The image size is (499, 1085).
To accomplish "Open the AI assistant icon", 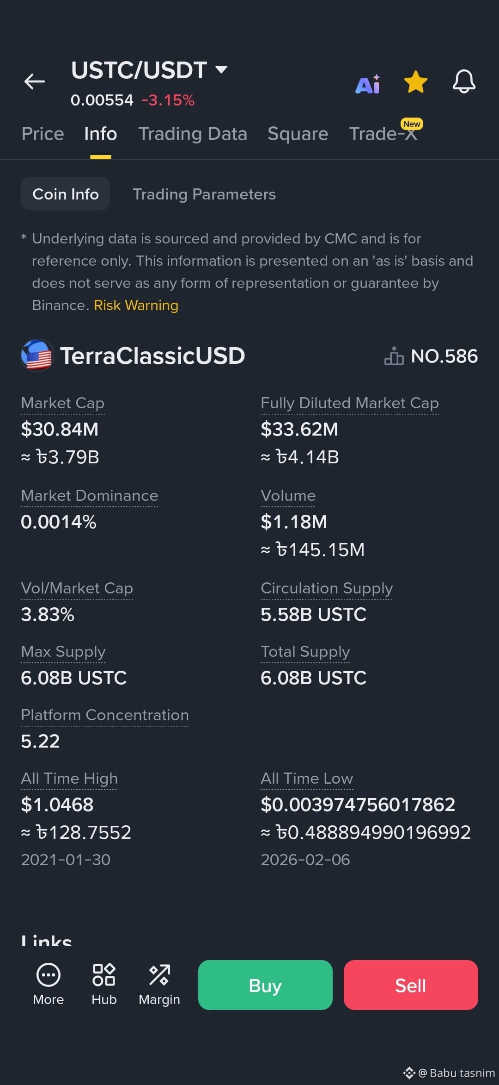I will tap(368, 84).
